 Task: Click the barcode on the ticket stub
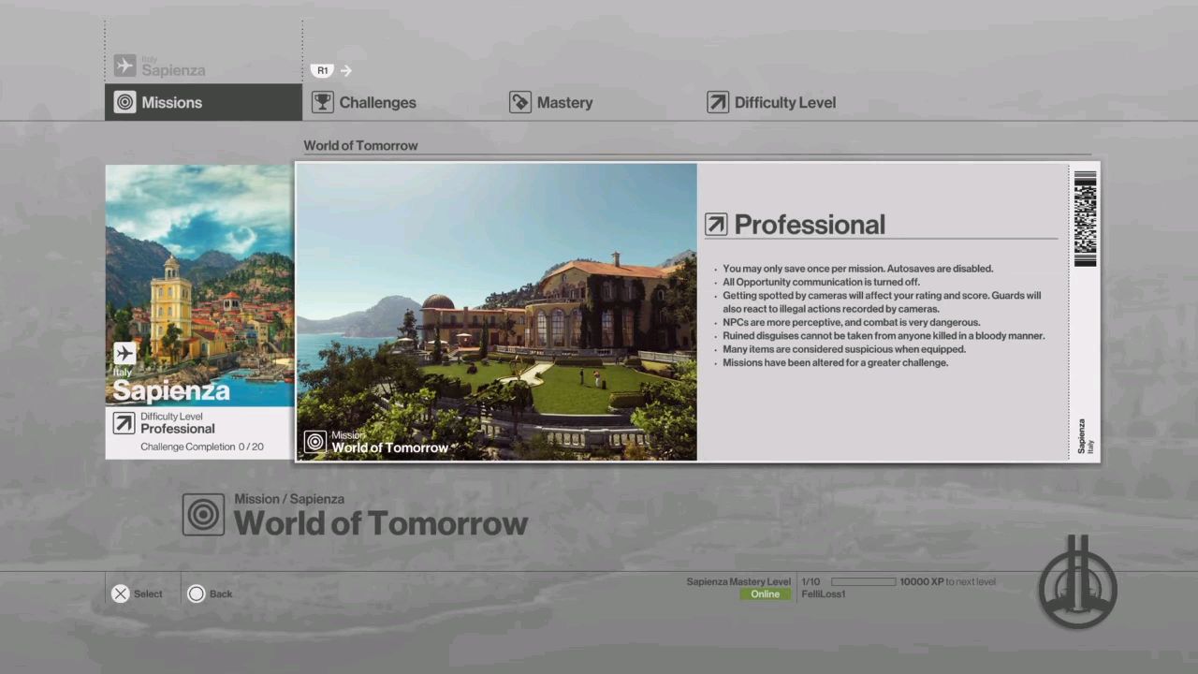tap(1085, 219)
